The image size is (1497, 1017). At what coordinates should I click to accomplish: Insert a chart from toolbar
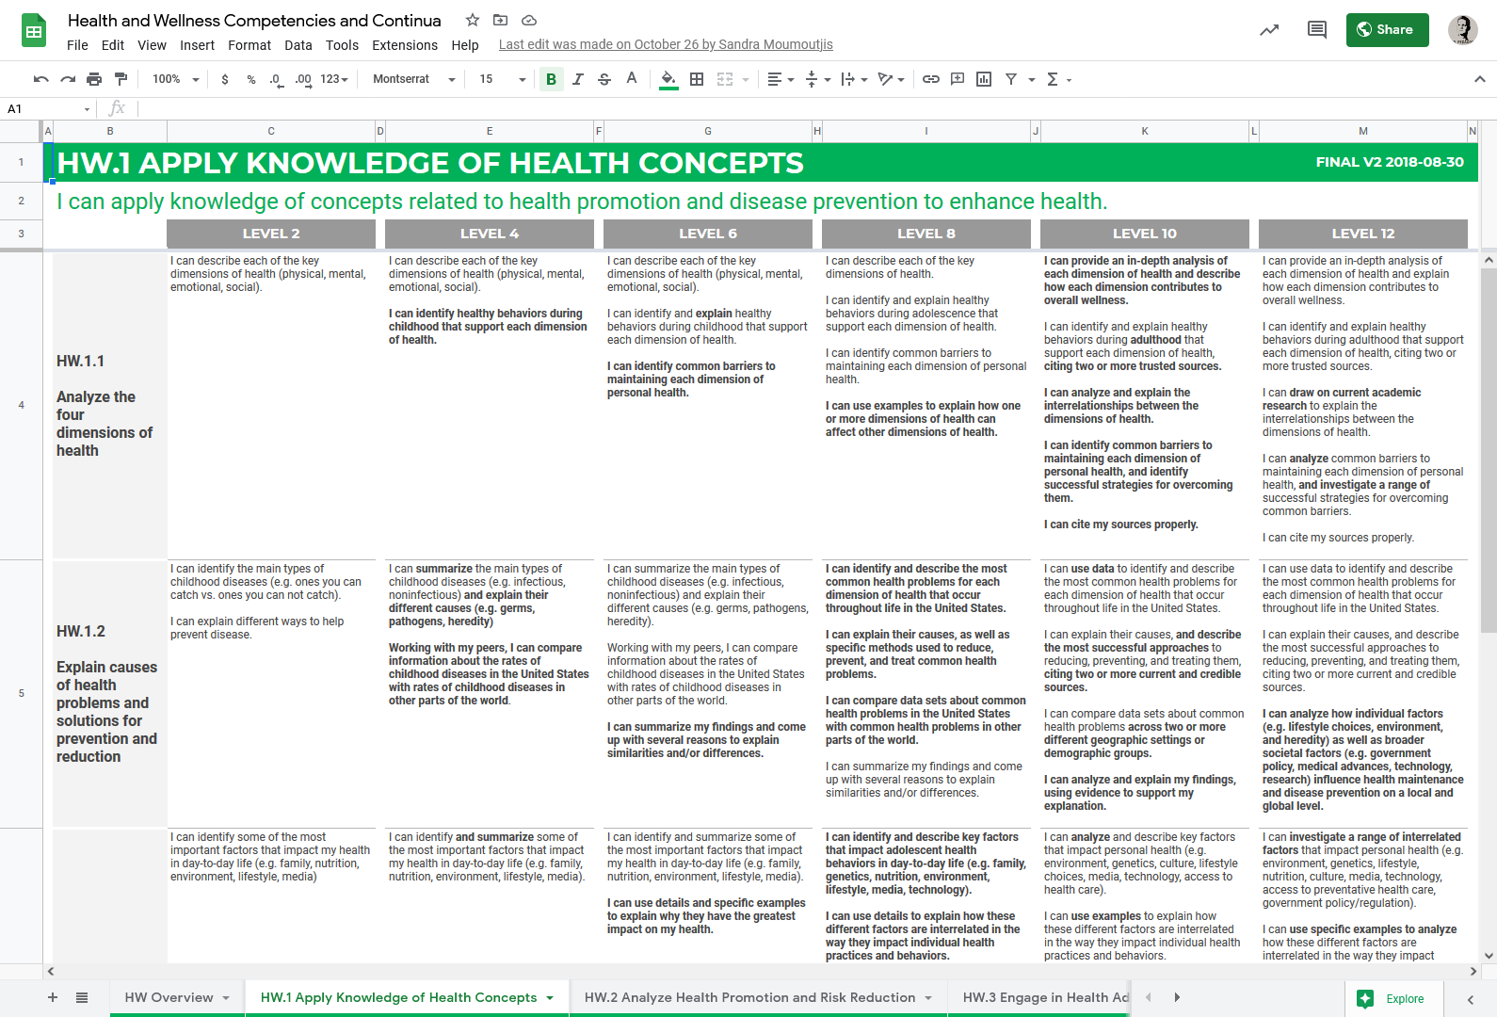pyautogui.click(x=984, y=79)
